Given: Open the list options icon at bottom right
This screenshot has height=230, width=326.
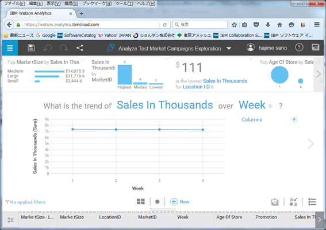Looking at the screenshot, I should [x=312, y=201].
